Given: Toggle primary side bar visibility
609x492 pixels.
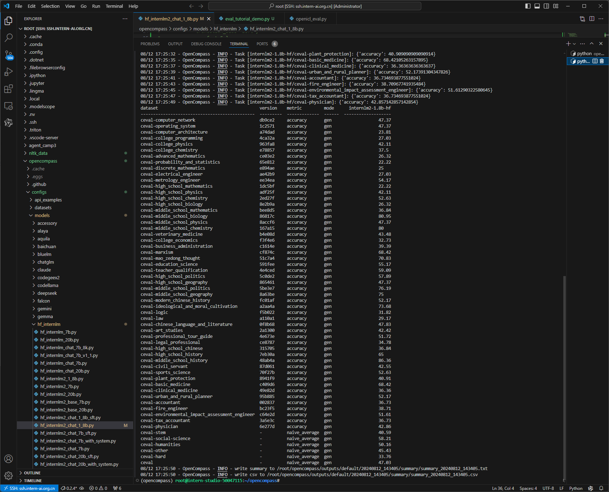Looking at the screenshot, I should [x=528, y=6].
